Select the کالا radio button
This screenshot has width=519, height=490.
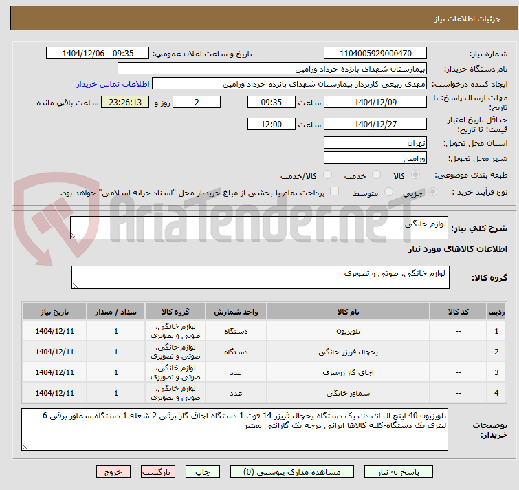pos(415,175)
